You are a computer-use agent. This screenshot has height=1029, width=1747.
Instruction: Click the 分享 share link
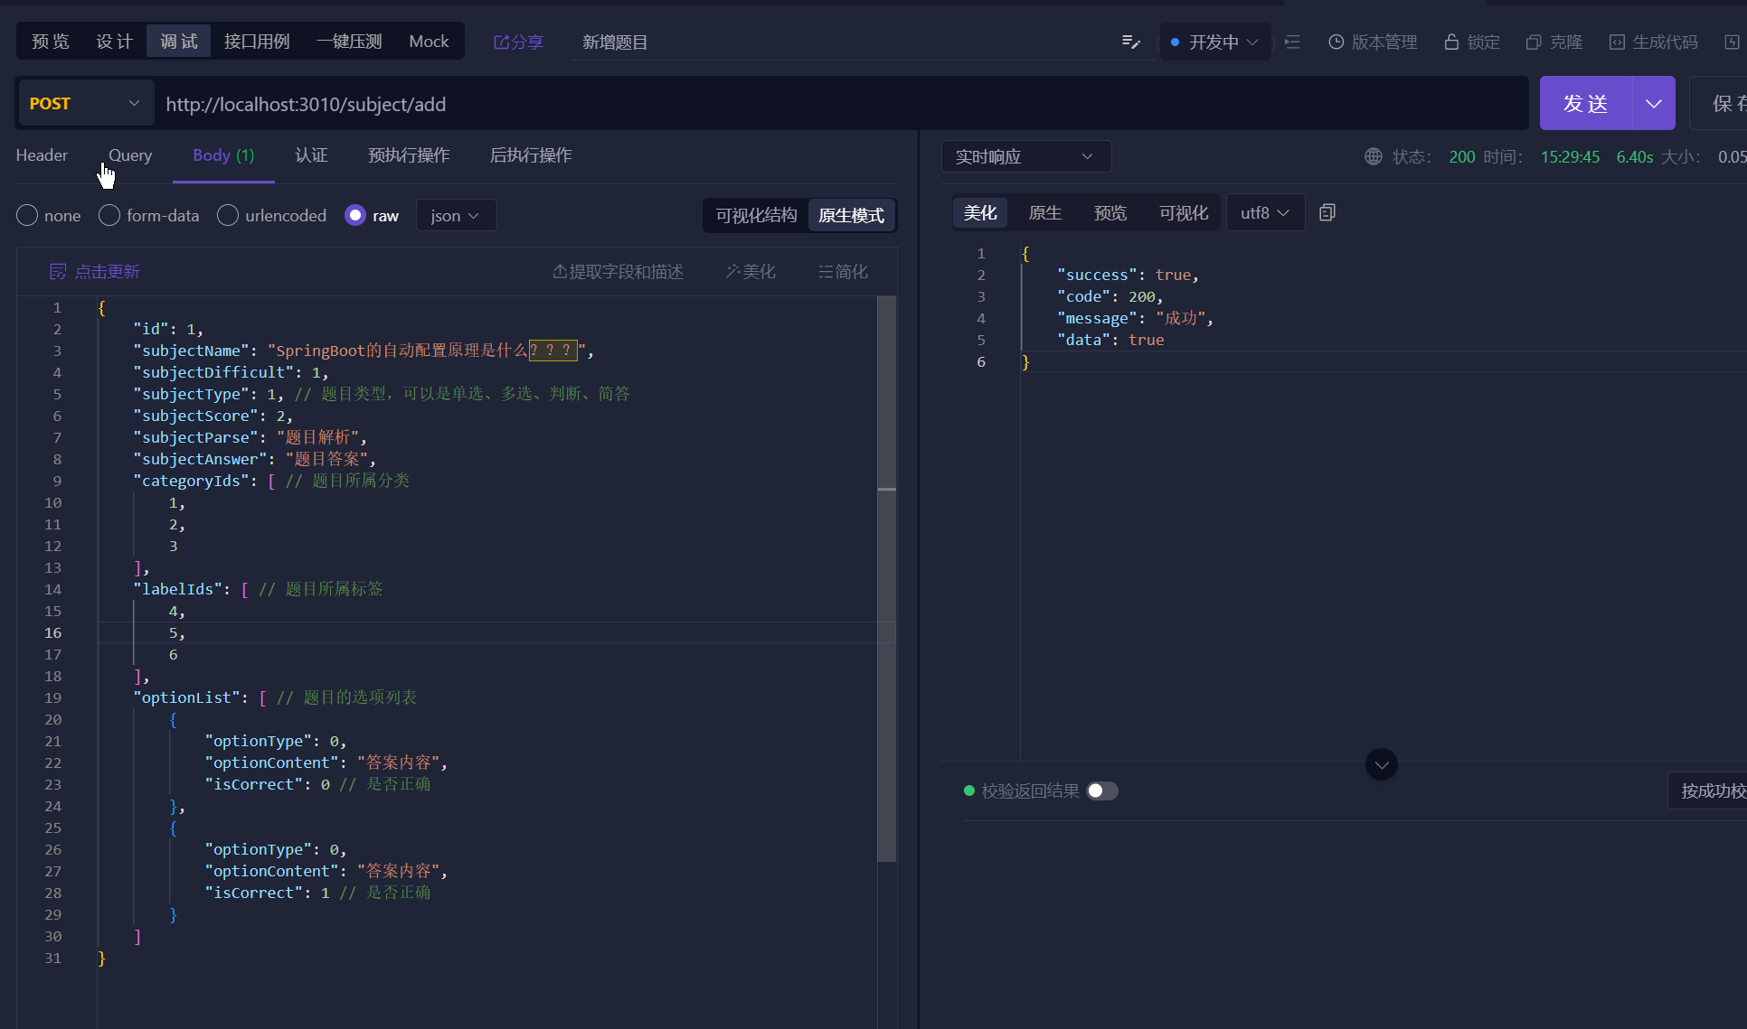pos(518,42)
